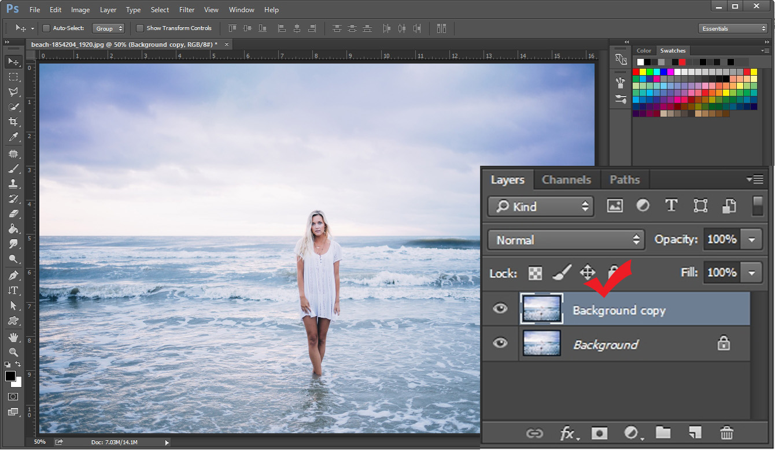This screenshot has width=775, height=450.
Task: Select the Quick Selection tool
Action: (x=13, y=107)
